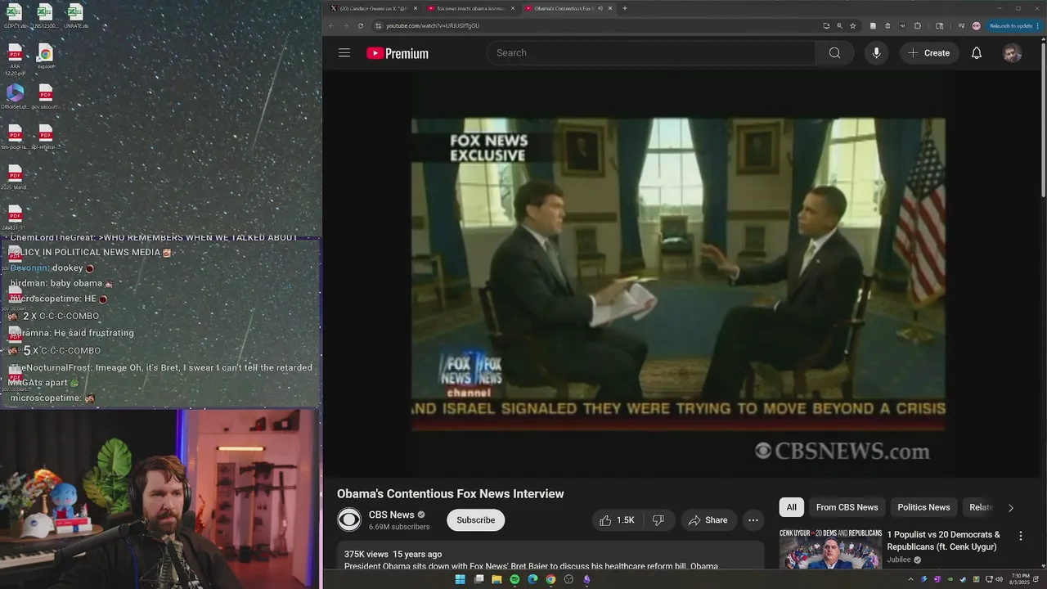Open Chrome from the taskbar
This screenshot has width=1047, height=589.
(550, 579)
